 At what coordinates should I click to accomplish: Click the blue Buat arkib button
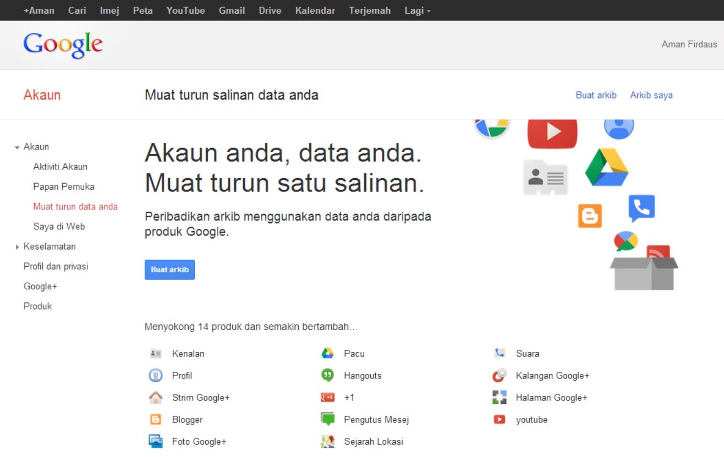point(169,270)
